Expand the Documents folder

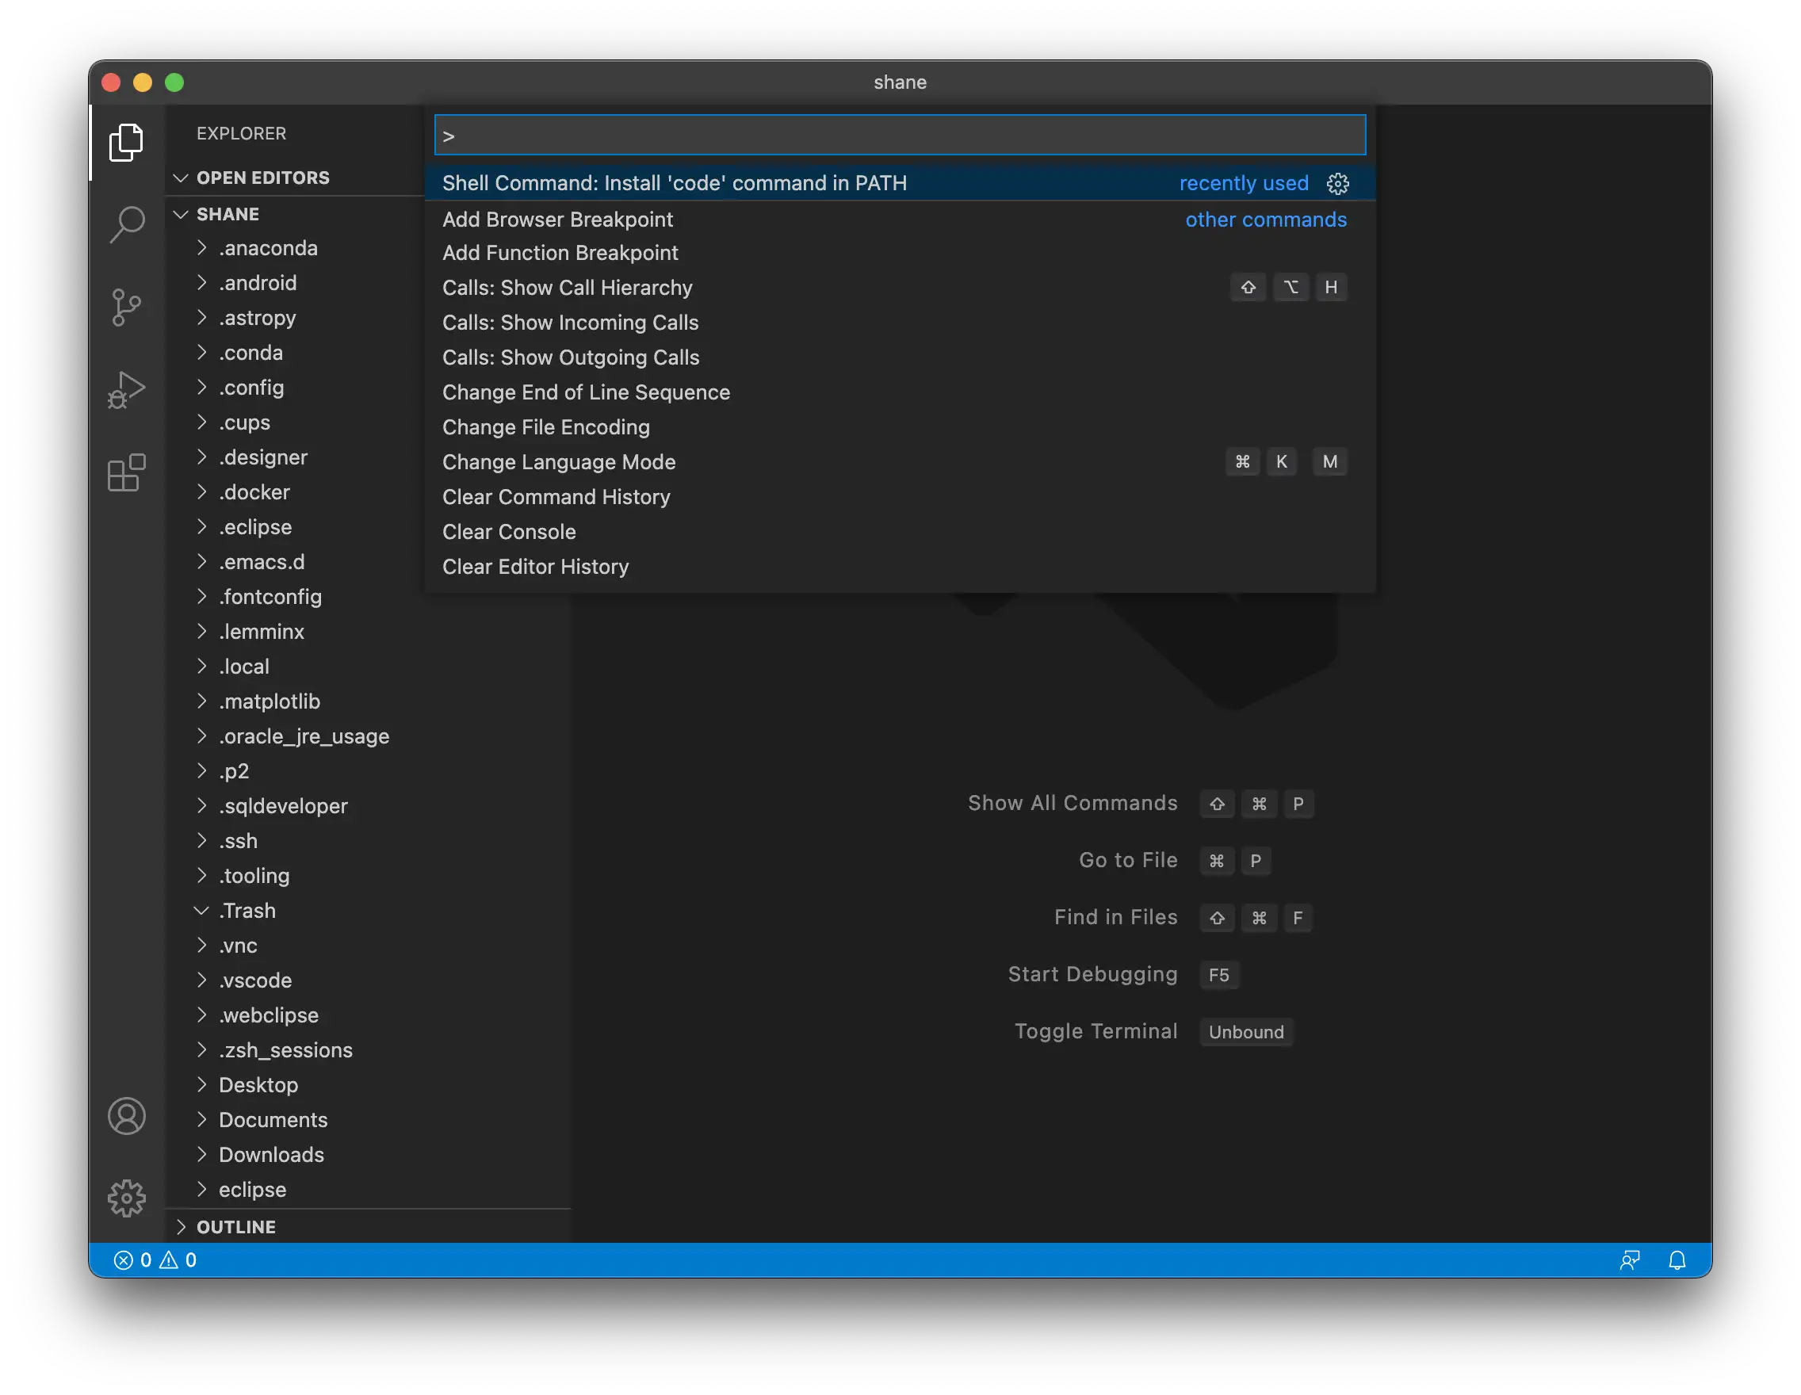201,1120
